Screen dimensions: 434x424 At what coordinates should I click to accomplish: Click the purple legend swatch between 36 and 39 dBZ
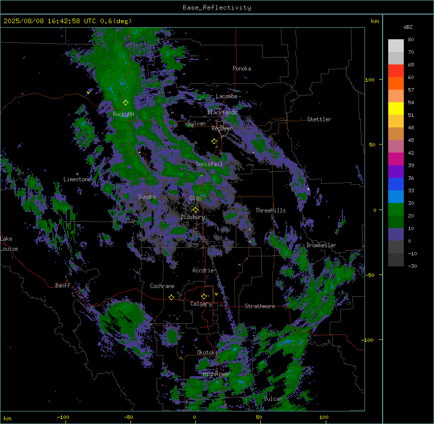[x=396, y=172]
